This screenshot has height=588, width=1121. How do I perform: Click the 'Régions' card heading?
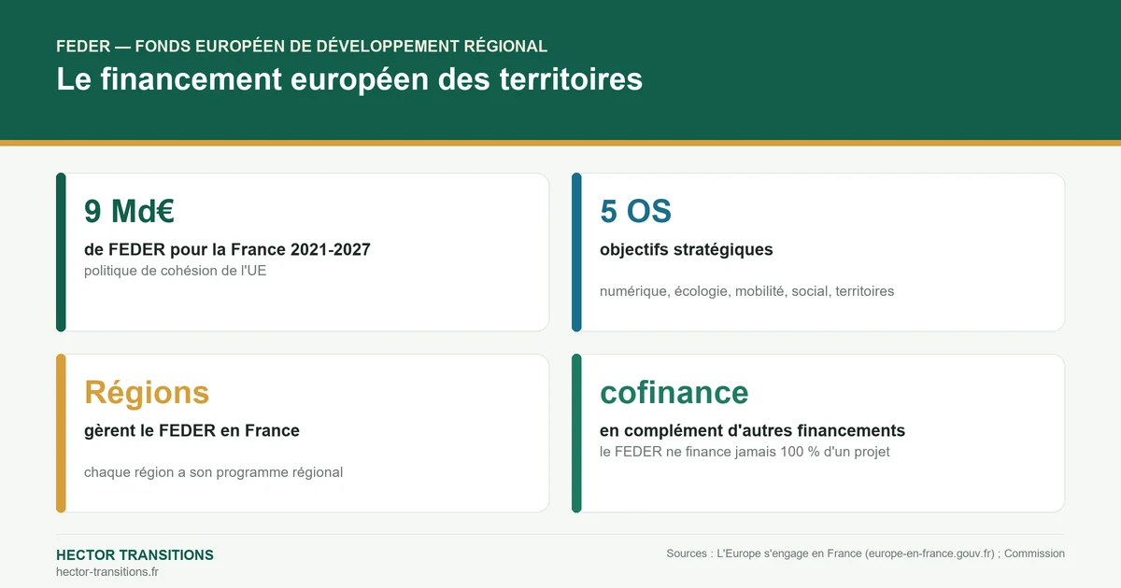pos(147,392)
